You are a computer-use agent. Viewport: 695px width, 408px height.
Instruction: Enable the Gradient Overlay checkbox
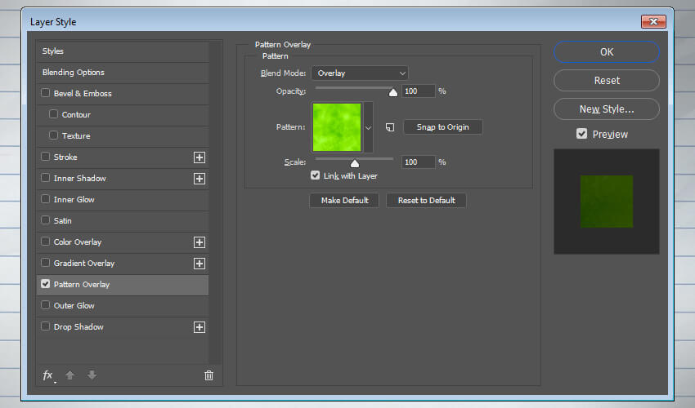tap(45, 263)
